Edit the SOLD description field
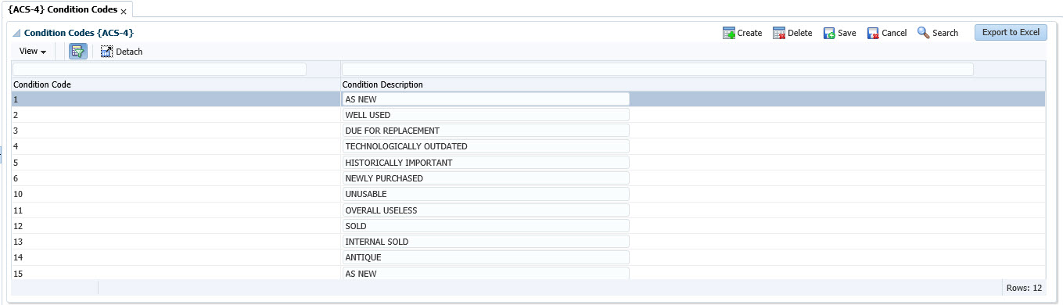This screenshot has height=305, width=1063. coord(486,226)
